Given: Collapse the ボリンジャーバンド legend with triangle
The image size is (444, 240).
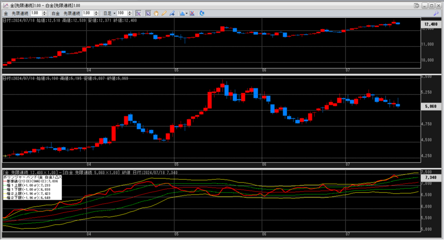Looking at the screenshot, I should [56, 177].
